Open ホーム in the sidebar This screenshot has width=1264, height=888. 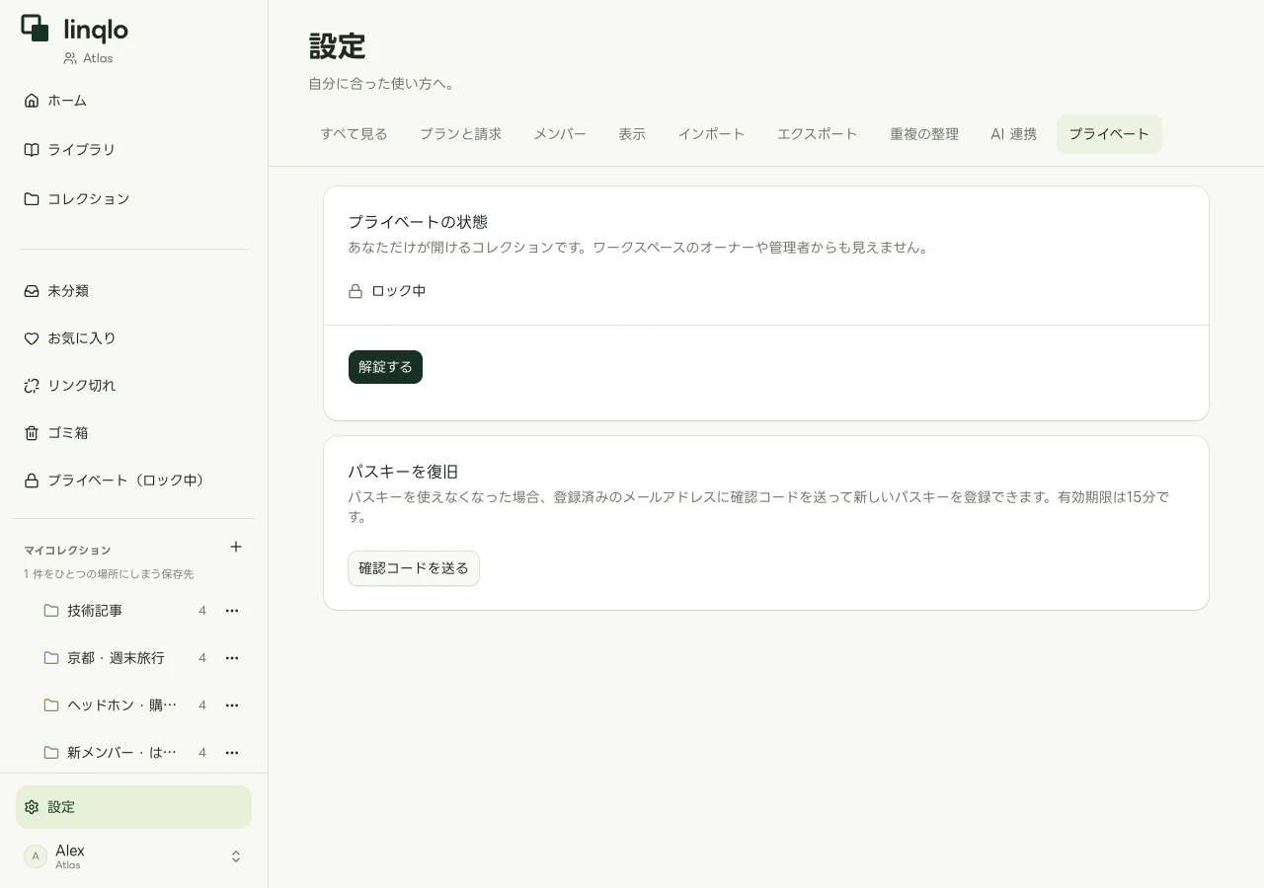(133, 101)
